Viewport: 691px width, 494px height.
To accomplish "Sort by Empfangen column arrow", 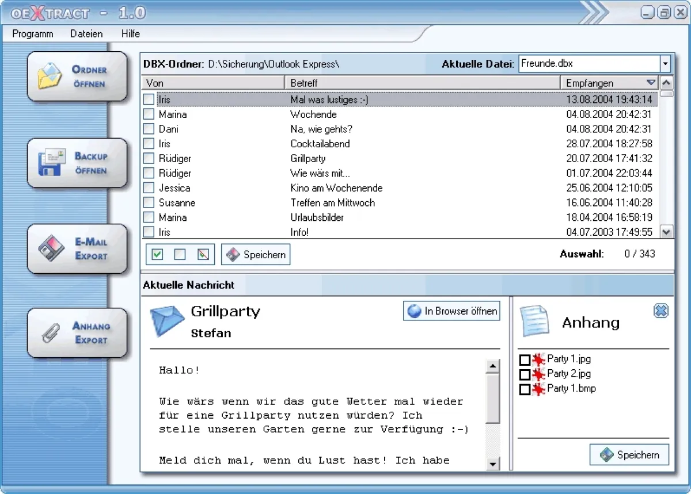I will [651, 83].
